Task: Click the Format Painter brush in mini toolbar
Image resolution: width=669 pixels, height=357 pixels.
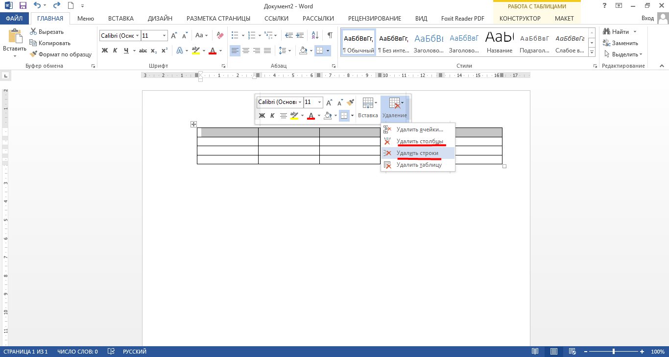Action: coord(350,102)
